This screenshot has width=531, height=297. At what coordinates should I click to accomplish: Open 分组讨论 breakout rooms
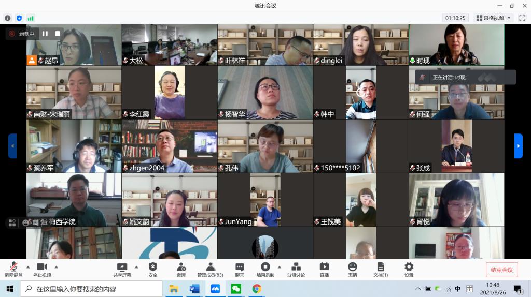click(296, 269)
